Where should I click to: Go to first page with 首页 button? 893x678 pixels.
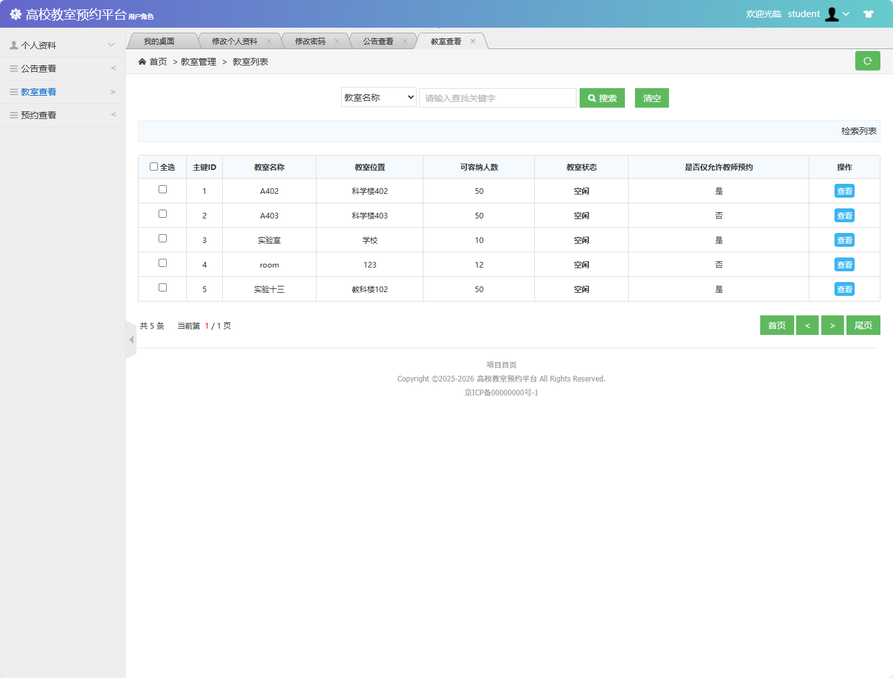coord(777,325)
